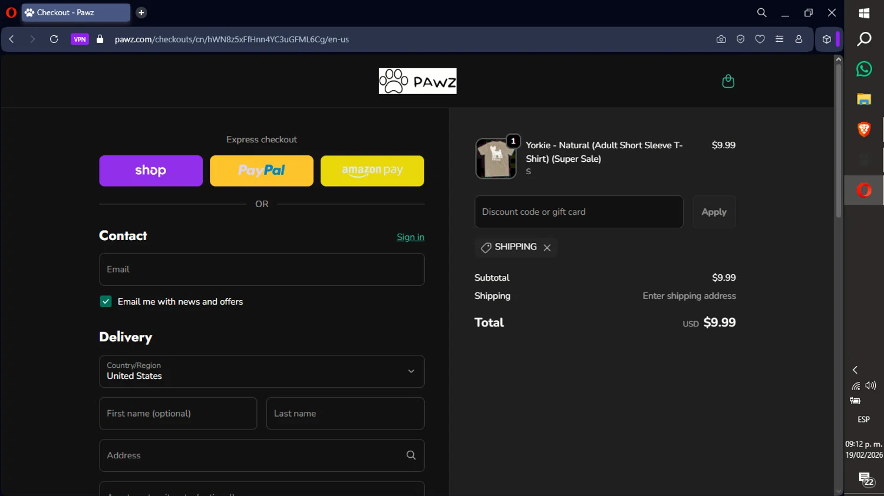
Task: Click Opera icon in the taskbar
Action: point(864,190)
